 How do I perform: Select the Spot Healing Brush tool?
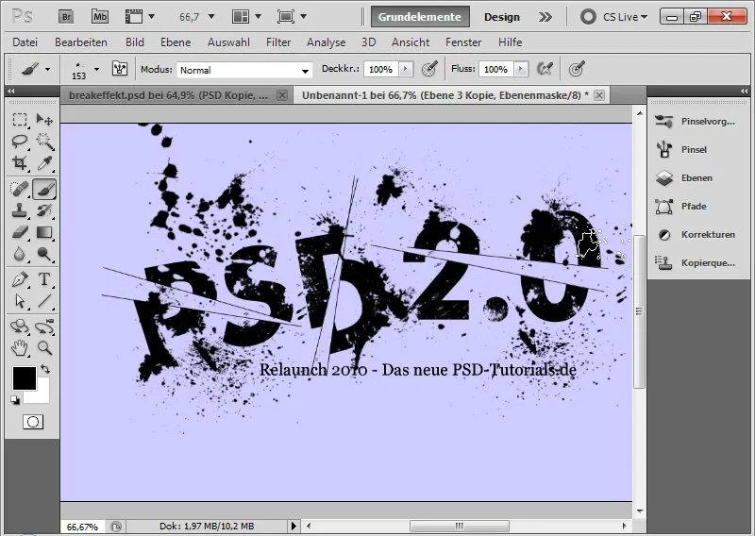(x=20, y=189)
